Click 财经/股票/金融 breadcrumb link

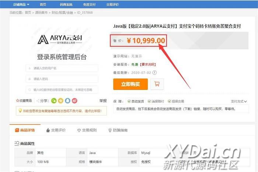pyautogui.click(x=62, y=13)
